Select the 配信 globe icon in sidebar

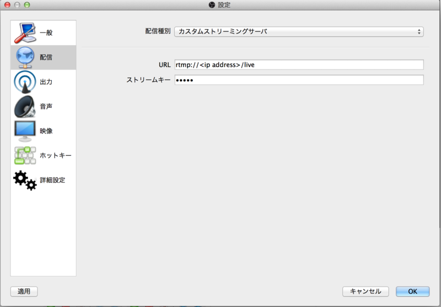pos(25,57)
